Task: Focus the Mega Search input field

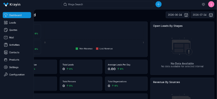Action: [108, 4]
